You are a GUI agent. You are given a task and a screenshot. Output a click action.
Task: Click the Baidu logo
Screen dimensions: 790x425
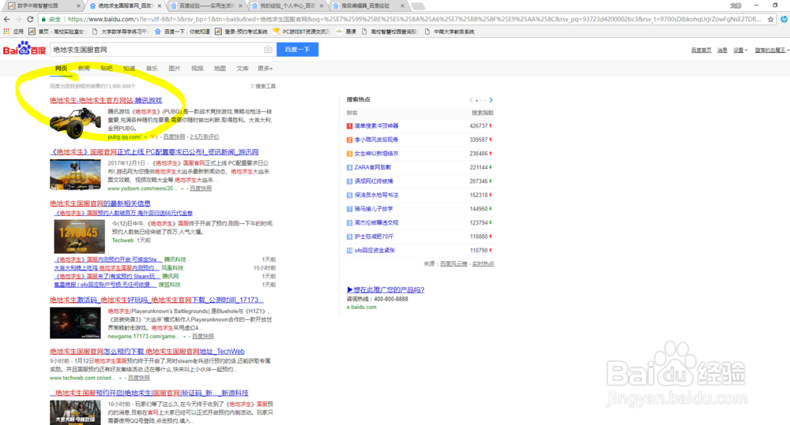tap(24, 49)
